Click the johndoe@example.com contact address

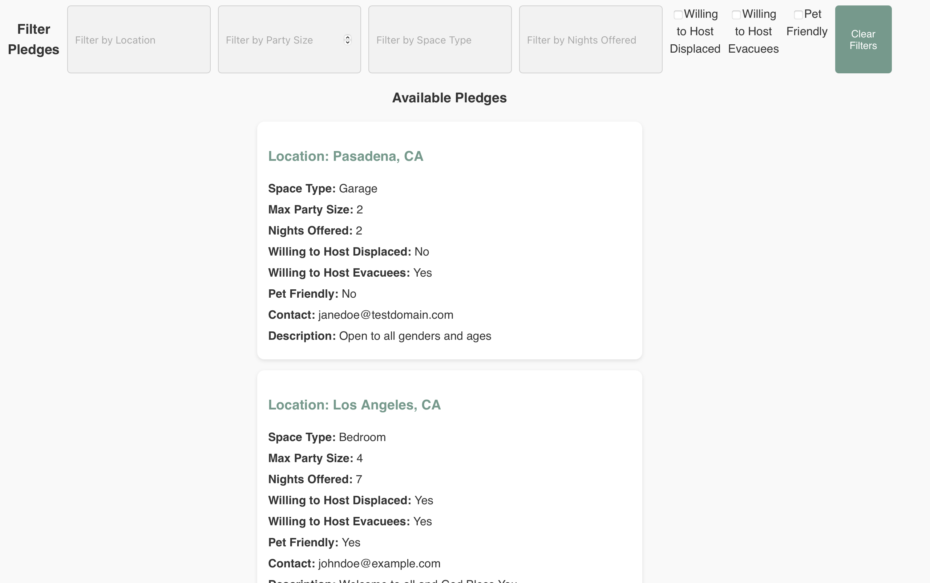coord(379,564)
